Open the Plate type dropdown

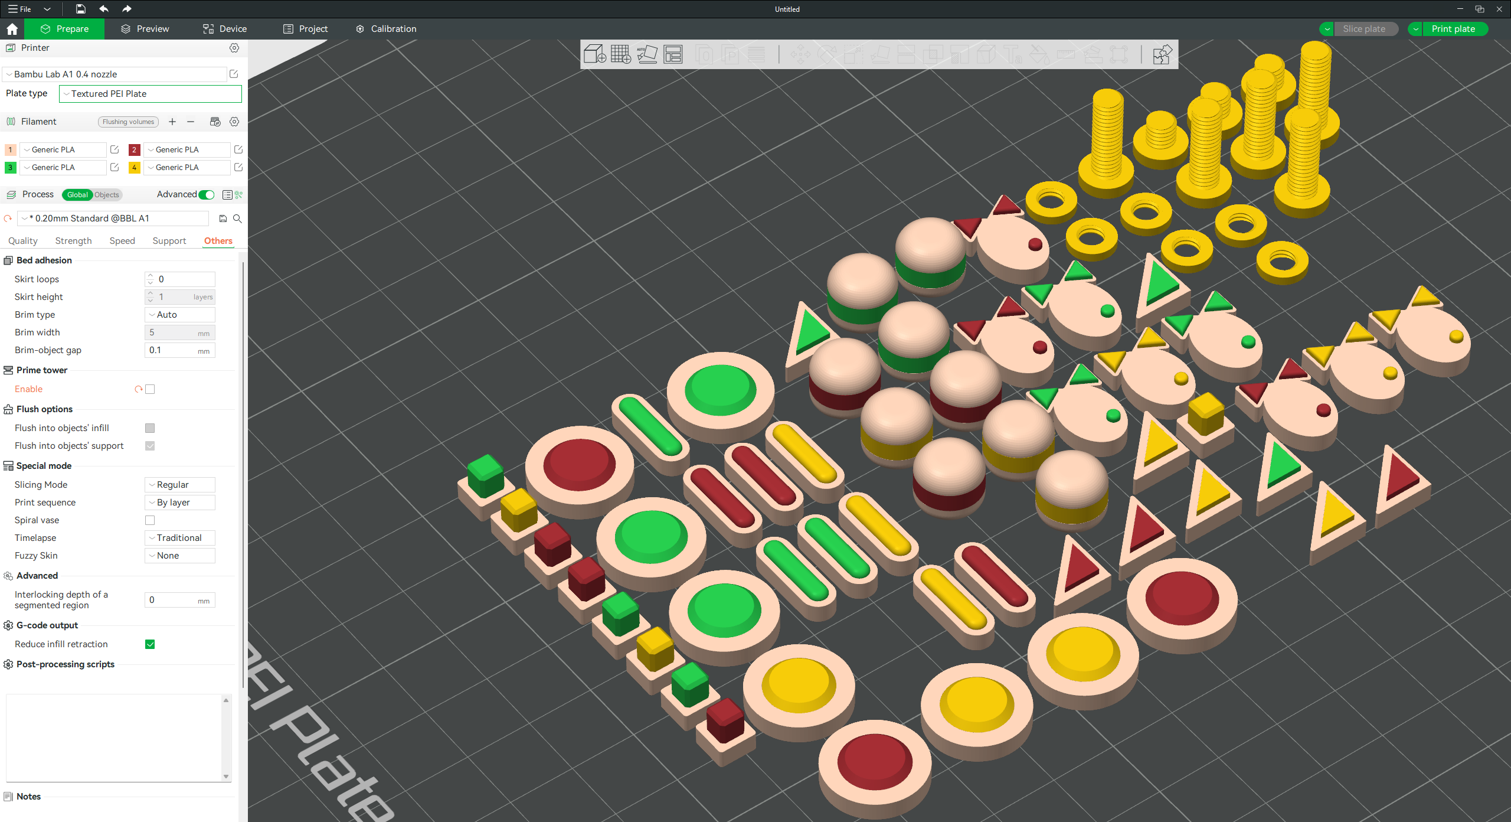click(x=151, y=94)
